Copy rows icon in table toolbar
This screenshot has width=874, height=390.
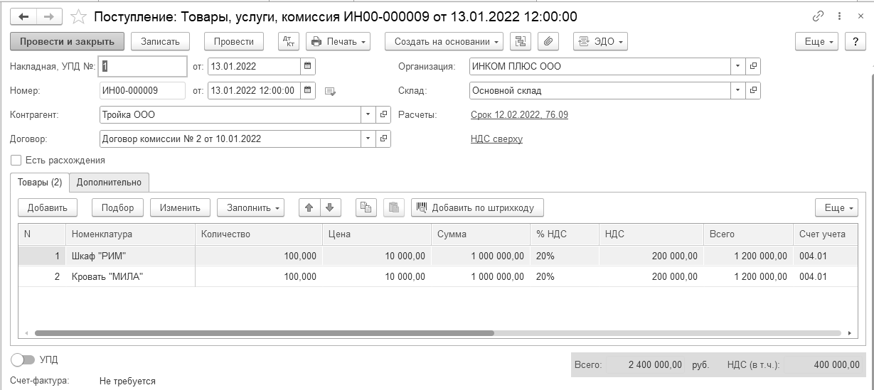366,207
